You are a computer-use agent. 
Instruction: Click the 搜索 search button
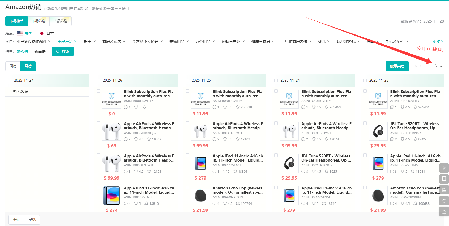tap(63, 51)
